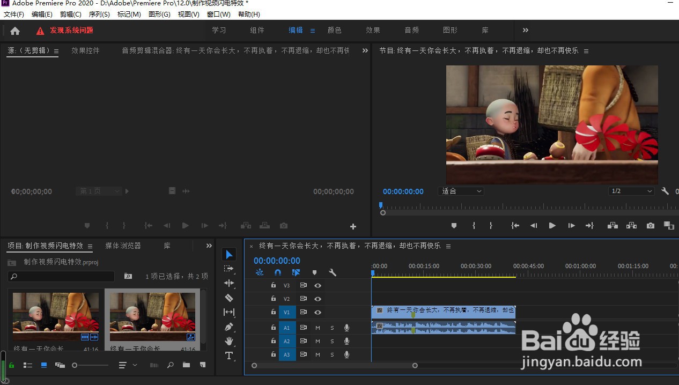The width and height of the screenshot is (679, 385).
Task: Click video clip on V1 track
Action: pyautogui.click(x=443, y=312)
